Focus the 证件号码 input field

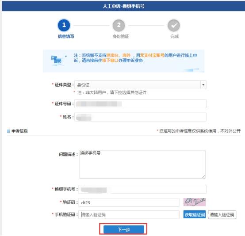(140, 104)
